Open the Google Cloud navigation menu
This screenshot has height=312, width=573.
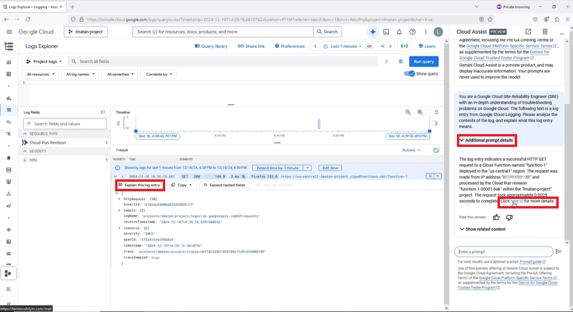(9, 31)
